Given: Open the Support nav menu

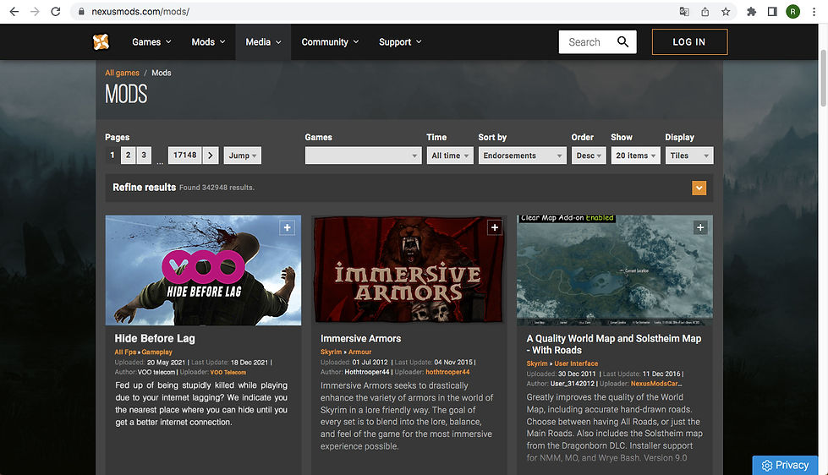Looking at the screenshot, I should pyautogui.click(x=400, y=41).
